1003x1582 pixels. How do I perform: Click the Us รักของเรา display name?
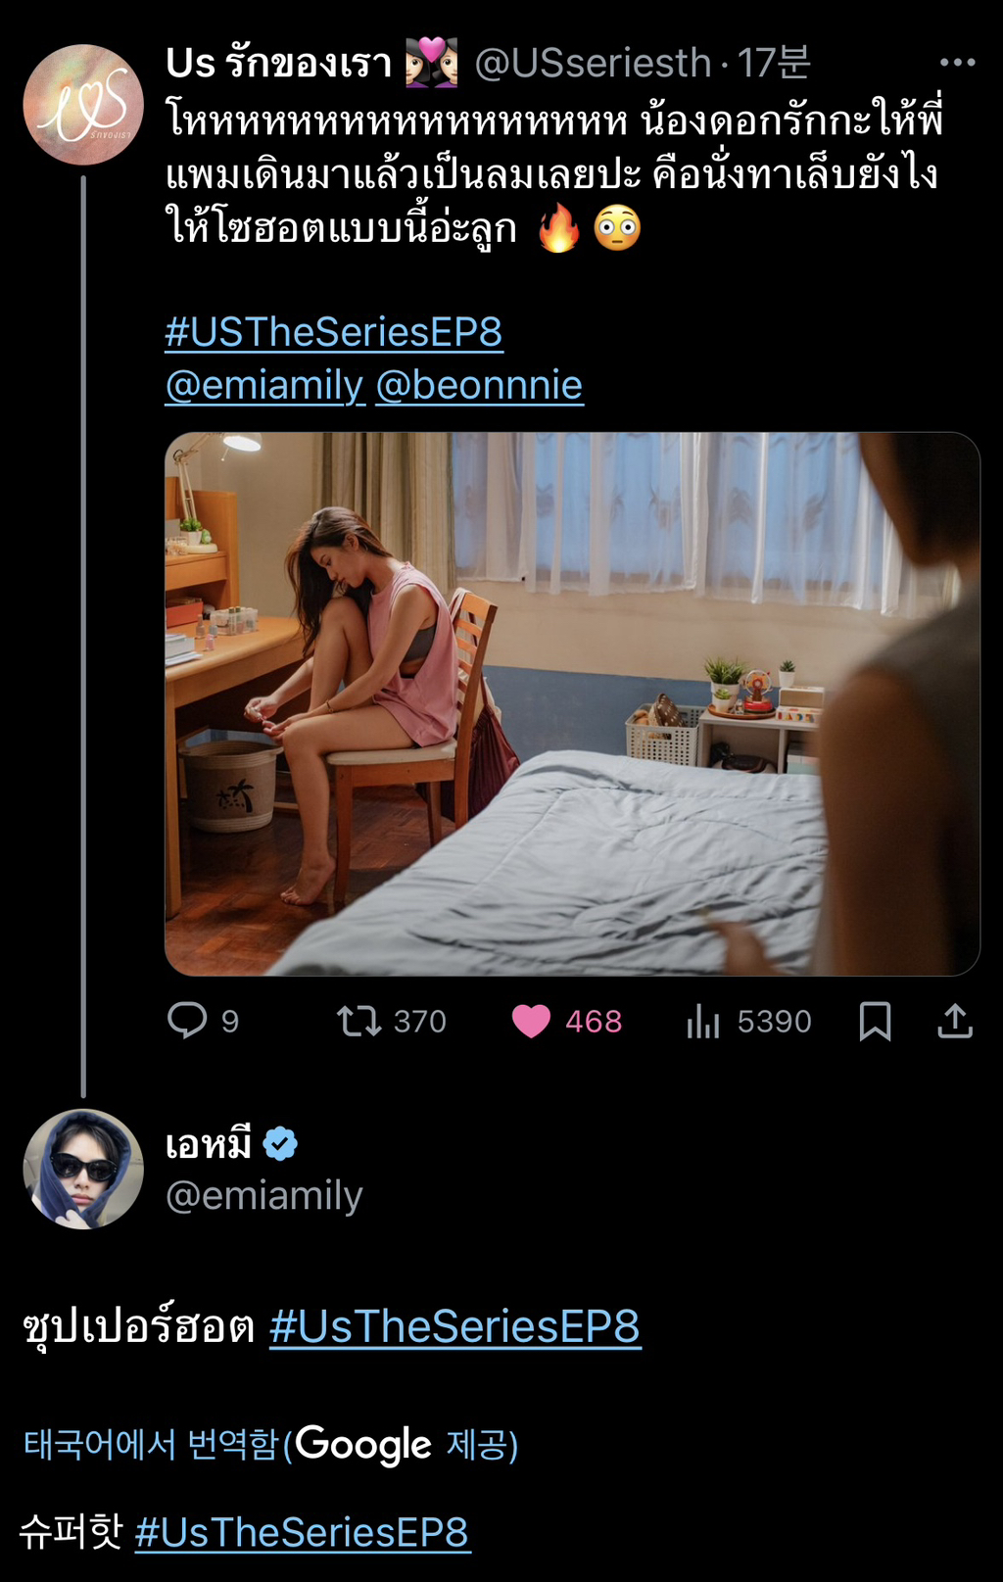pos(279,64)
